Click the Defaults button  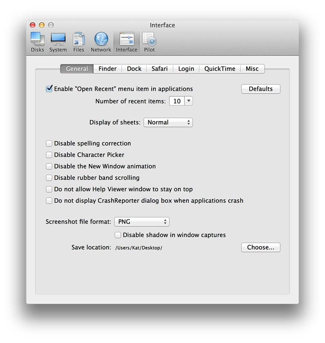click(261, 89)
